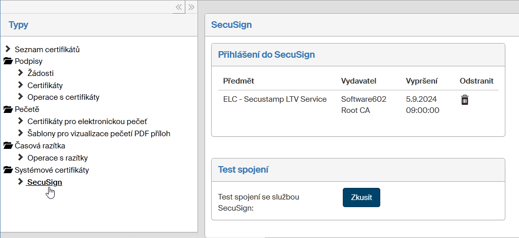Select Certifikáty pro elektronickou pečeť
Viewport: 519px width, 238px height.
click(87, 122)
